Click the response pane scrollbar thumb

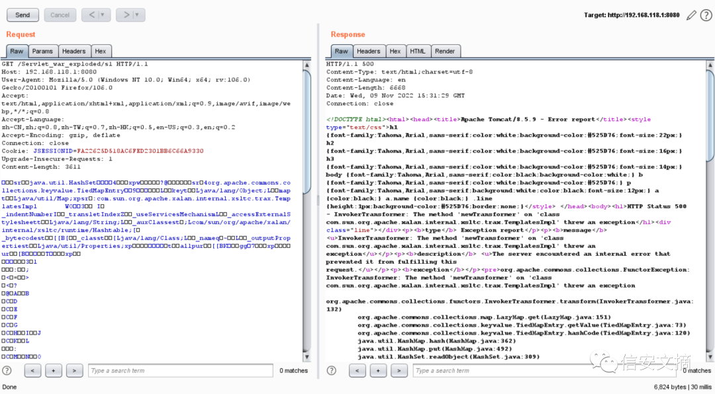tap(710, 115)
